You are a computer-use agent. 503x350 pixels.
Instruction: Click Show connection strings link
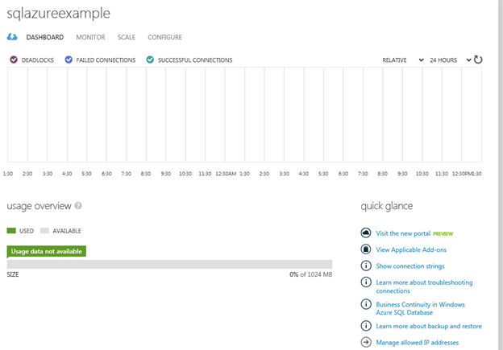point(410,266)
